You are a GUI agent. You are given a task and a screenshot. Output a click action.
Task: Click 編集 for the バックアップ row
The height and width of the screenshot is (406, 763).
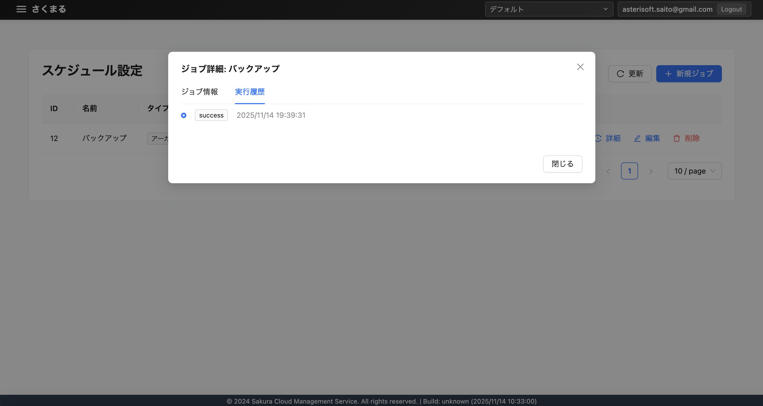pos(647,138)
